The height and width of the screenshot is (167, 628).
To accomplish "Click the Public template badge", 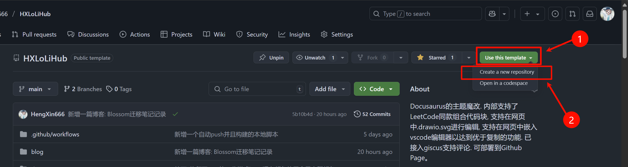I will [92, 58].
